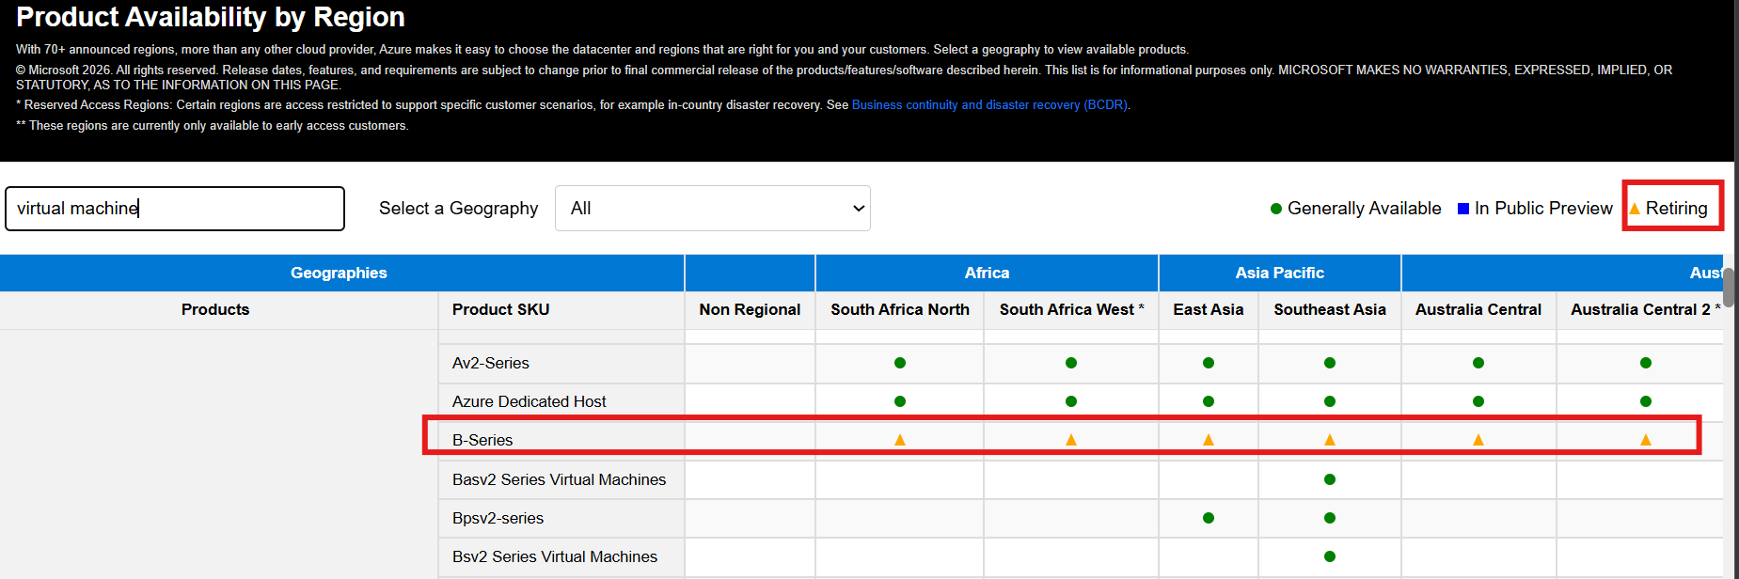Image resolution: width=1739 pixels, height=579 pixels.
Task: Click the Non Regional column header
Action: tap(750, 310)
